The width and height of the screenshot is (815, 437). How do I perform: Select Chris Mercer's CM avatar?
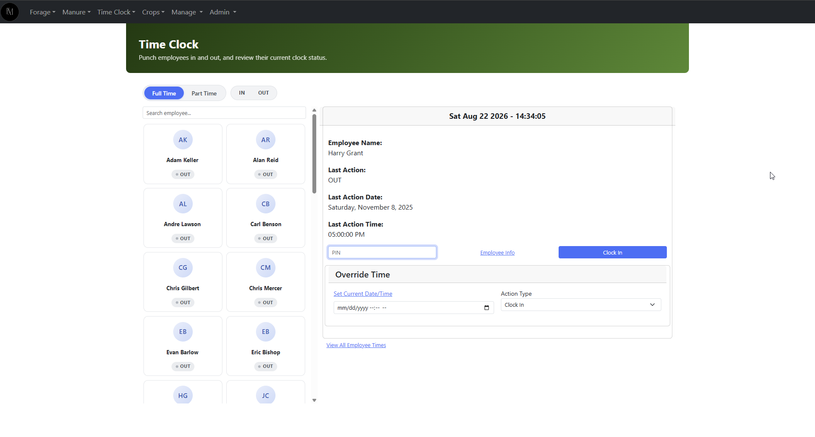click(x=266, y=268)
